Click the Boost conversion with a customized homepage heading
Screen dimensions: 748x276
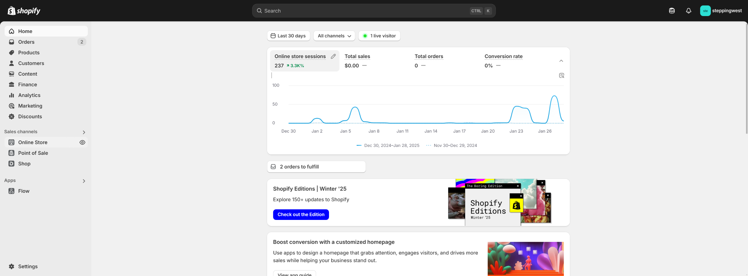click(x=334, y=242)
